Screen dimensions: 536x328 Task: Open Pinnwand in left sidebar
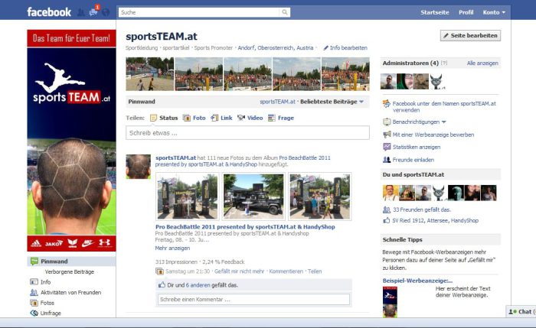[71, 261]
